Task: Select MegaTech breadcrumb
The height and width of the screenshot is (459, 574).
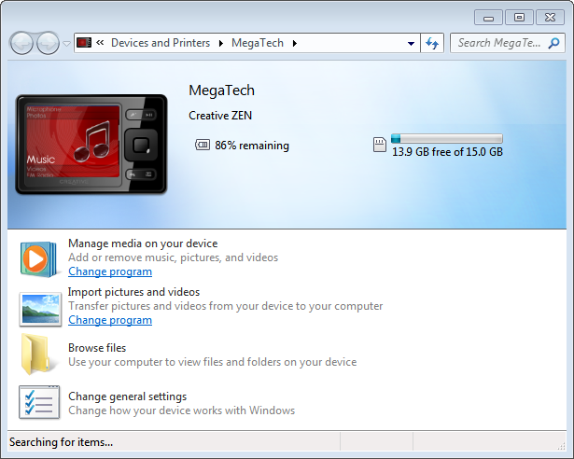Action: pyautogui.click(x=258, y=43)
